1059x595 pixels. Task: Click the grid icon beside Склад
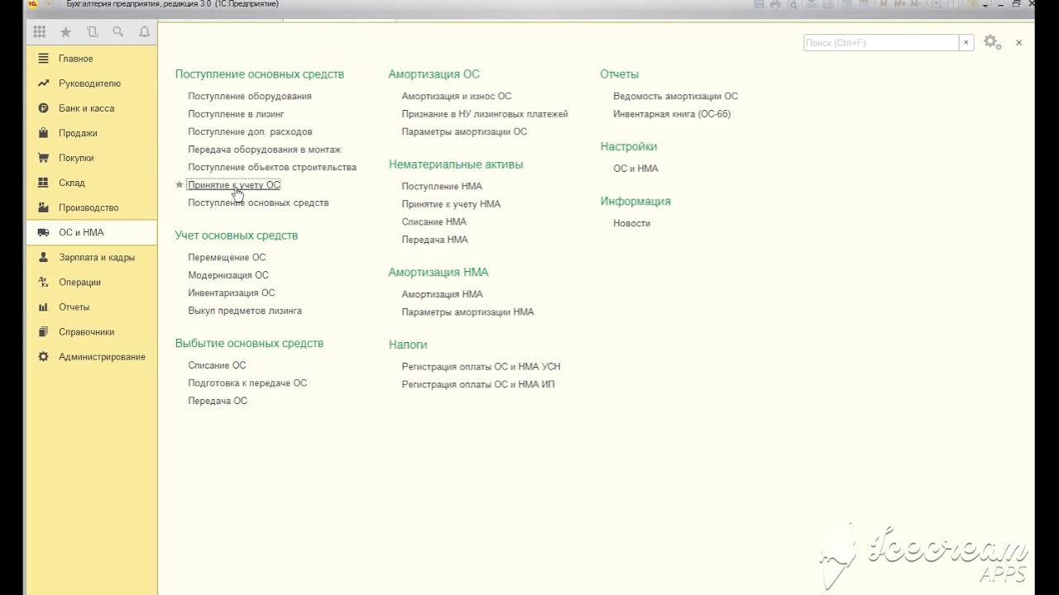[44, 183]
